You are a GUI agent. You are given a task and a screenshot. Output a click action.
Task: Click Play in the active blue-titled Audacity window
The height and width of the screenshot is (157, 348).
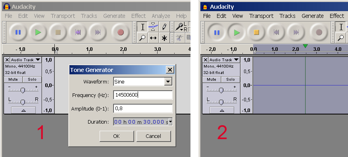pos(236,33)
